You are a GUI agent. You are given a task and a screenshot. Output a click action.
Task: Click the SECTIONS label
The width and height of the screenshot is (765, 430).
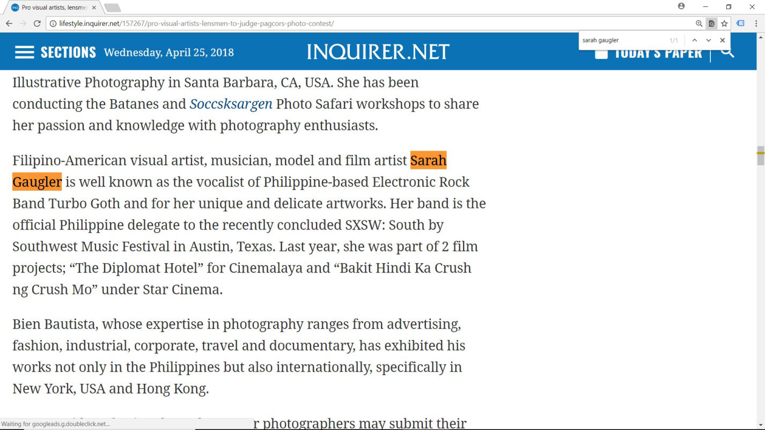68,52
